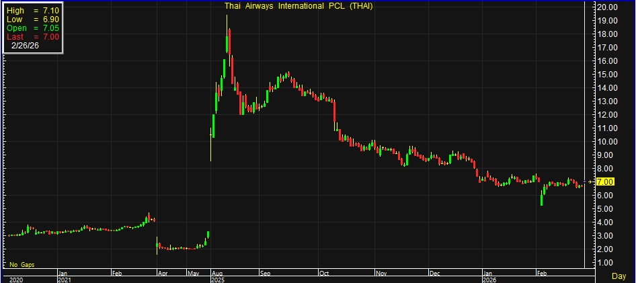
Task: Click the Dec month label on time axis
Action: click(434, 274)
